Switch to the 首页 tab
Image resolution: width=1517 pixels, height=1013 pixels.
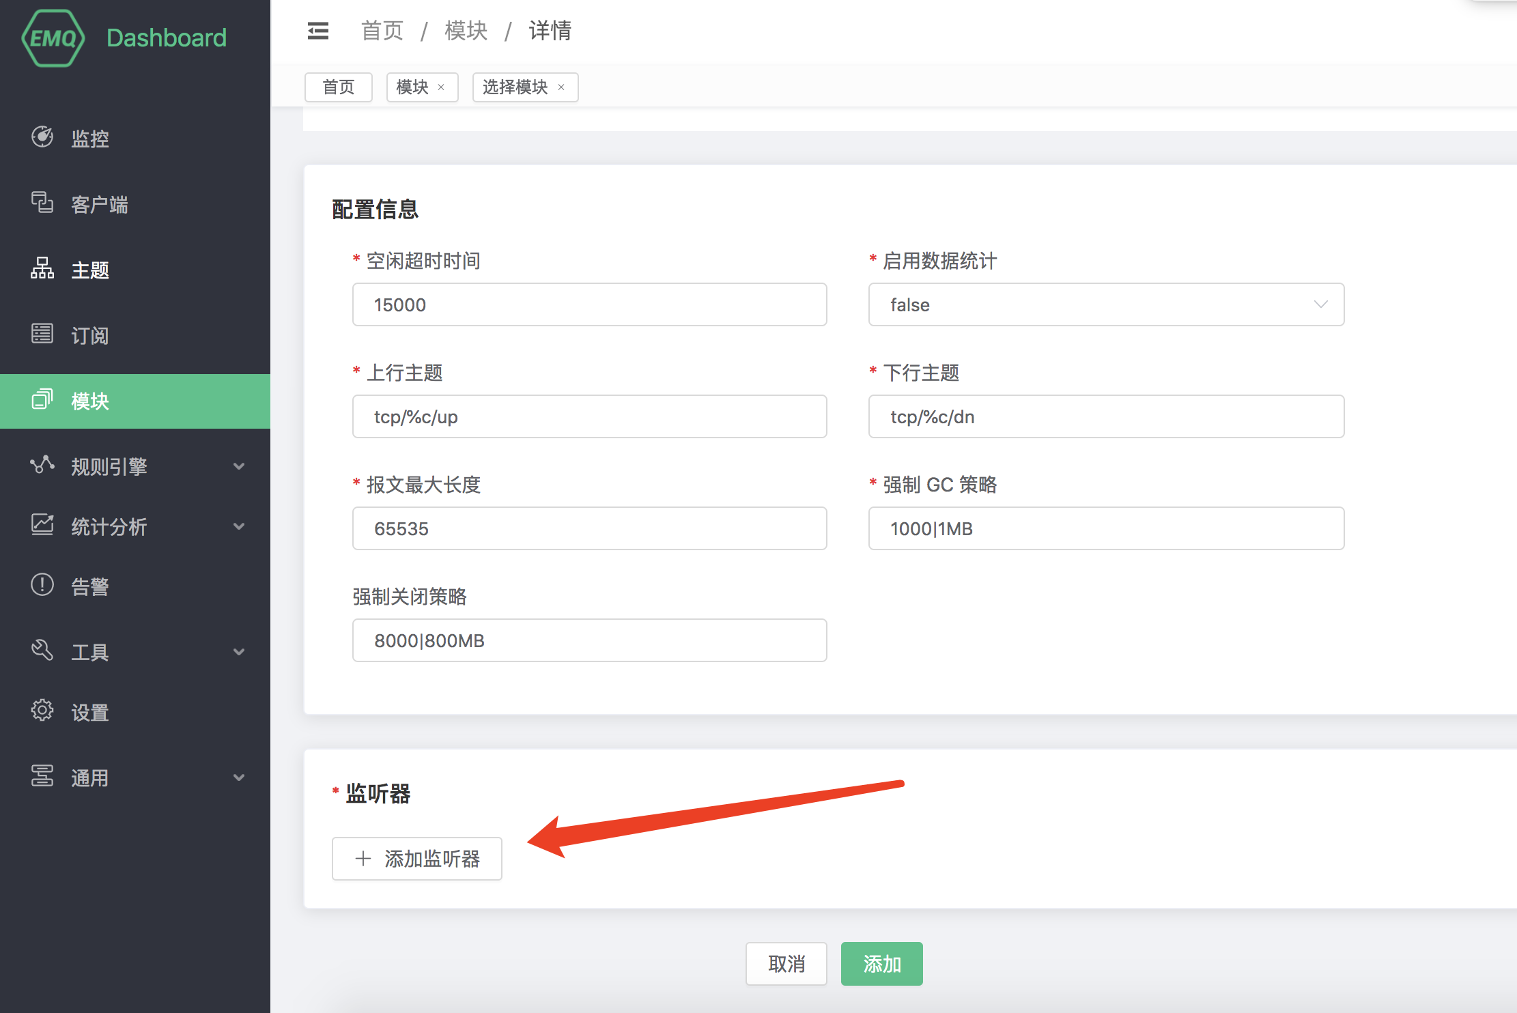[339, 87]
